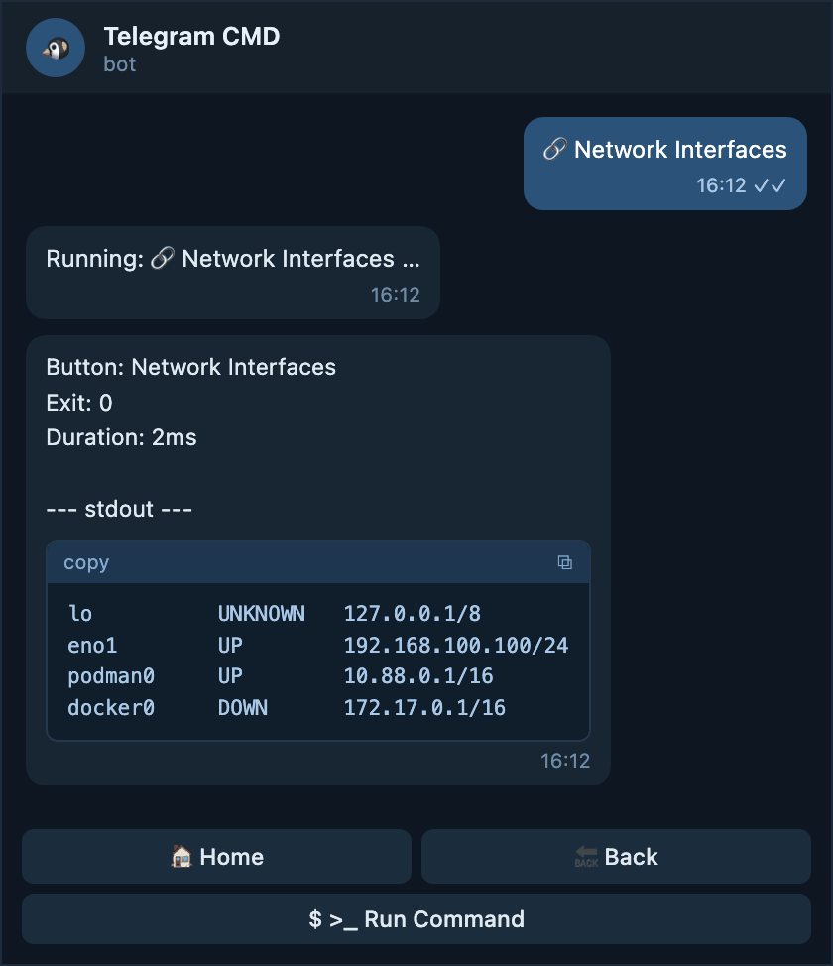The height and width of the screenshot is (966, 833).
Task: Select the 'lo' interface name
Action: coord(80,614)
